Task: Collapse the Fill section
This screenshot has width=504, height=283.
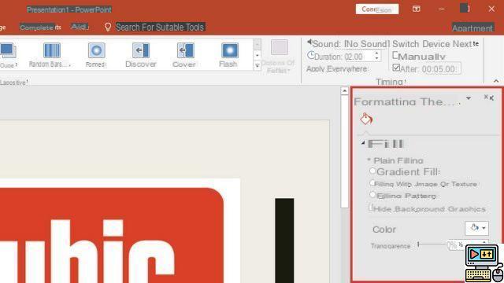Action: (x=363, y=143)
